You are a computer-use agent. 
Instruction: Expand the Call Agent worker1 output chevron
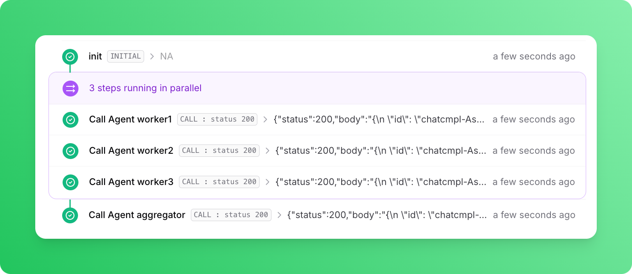[x=265, y=119]
